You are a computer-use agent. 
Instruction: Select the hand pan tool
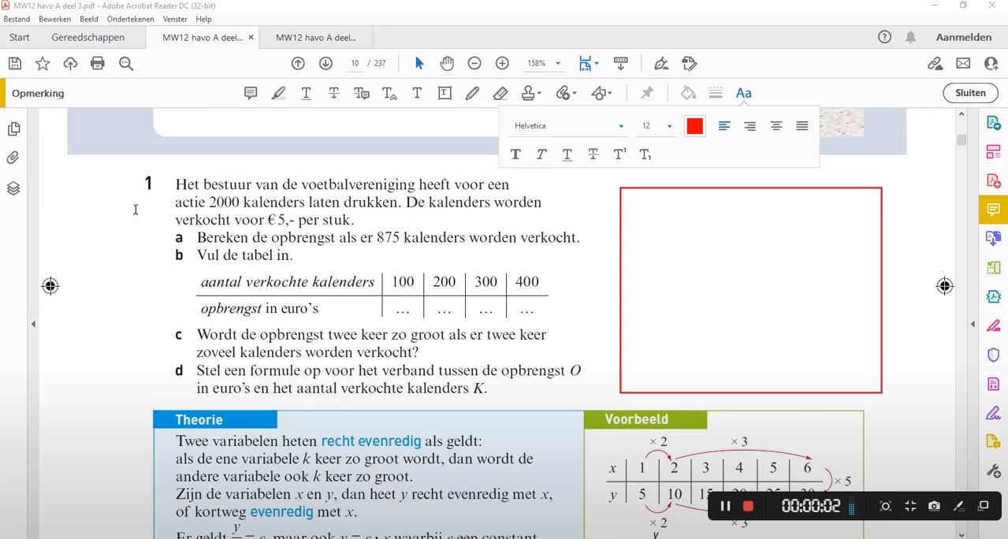(447, 64)
